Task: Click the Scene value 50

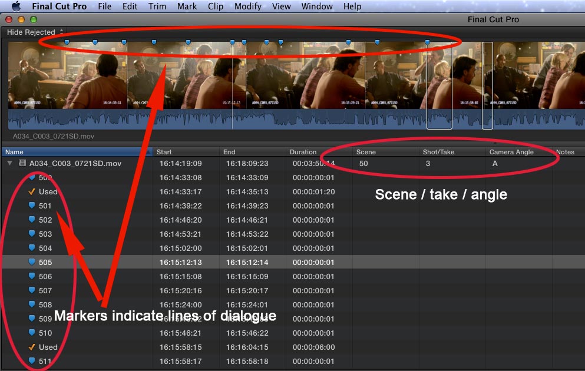Action: (363, 163)
